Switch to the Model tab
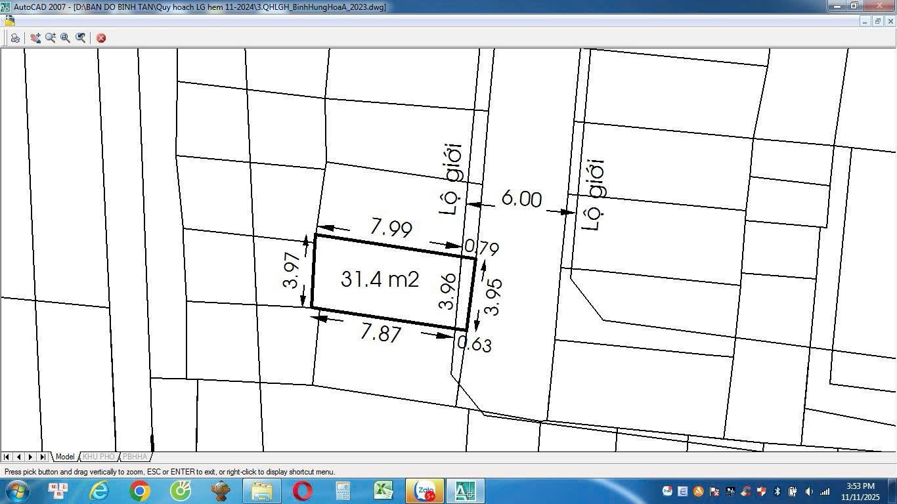 [64, 457]
